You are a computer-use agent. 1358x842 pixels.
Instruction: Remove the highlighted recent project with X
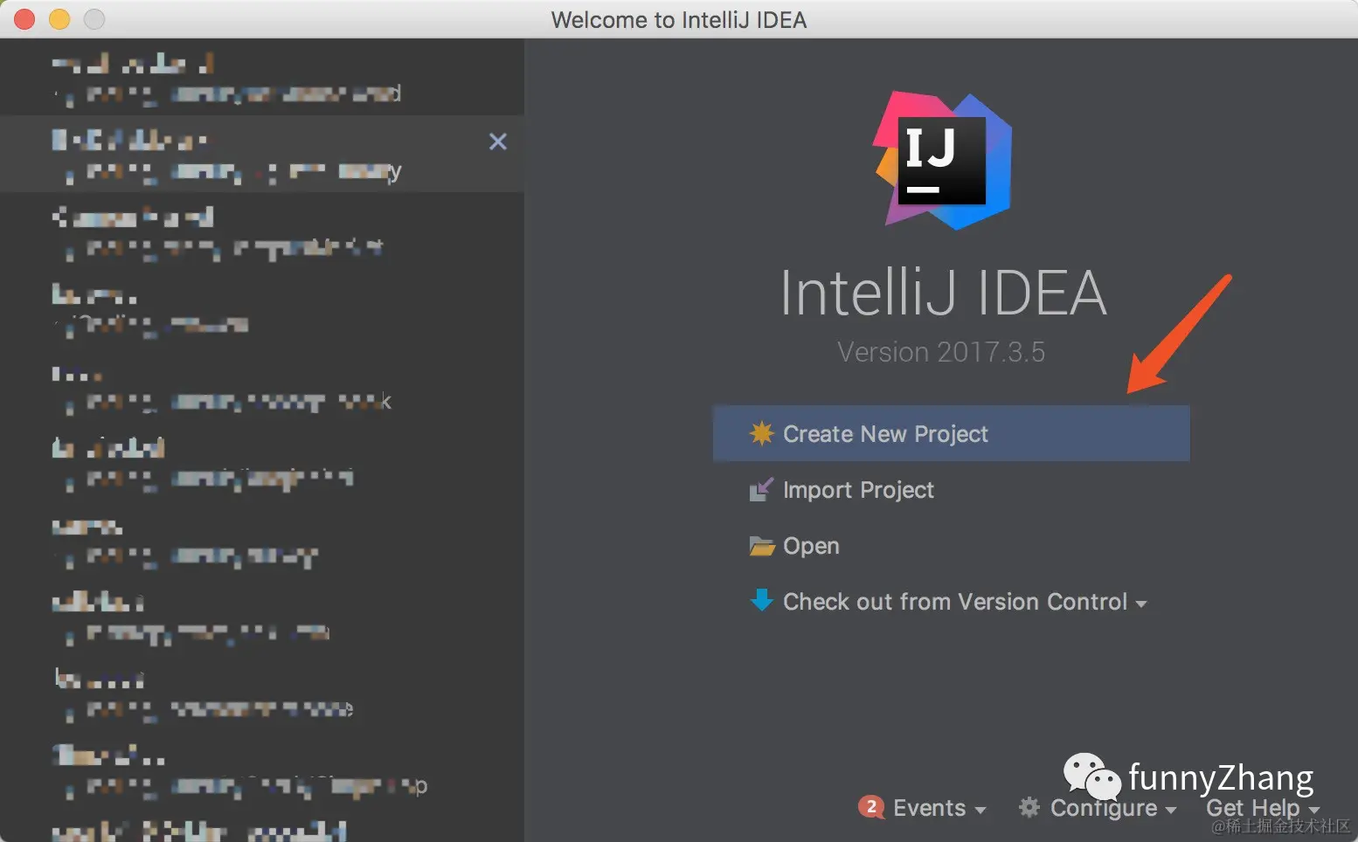pyautogui.click(x=498, y=141)
